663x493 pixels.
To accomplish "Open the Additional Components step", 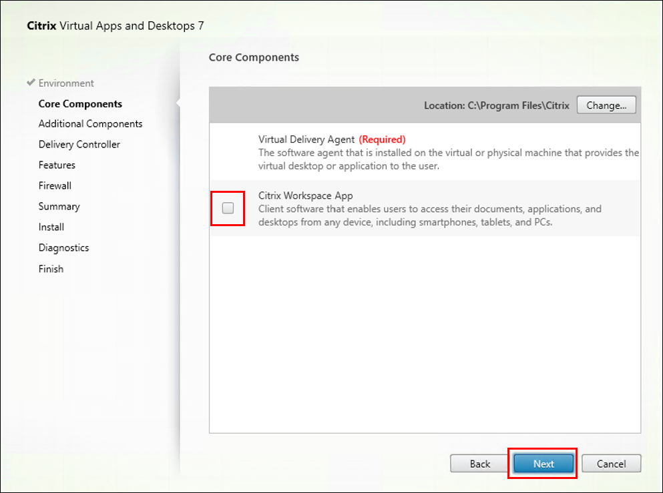I will pos(90,124).
